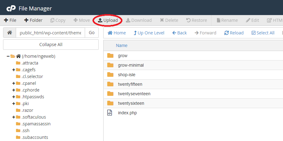Click the .softaculous folder label

point(34,117)
